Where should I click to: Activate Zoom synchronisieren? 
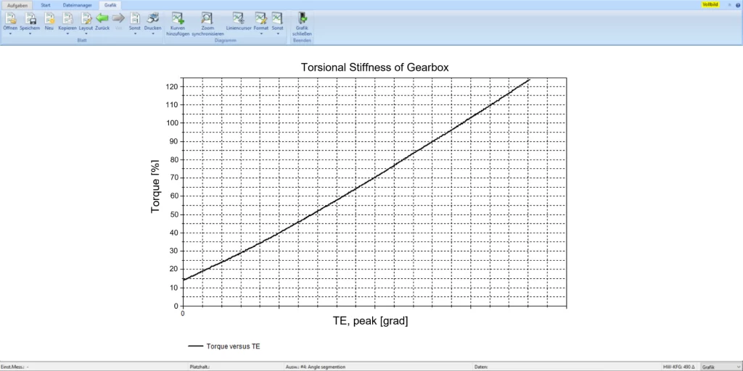pyautogui.click(x=208, y=18)
